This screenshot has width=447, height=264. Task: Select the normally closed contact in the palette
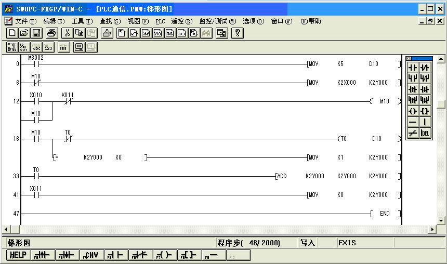point(425,68)
